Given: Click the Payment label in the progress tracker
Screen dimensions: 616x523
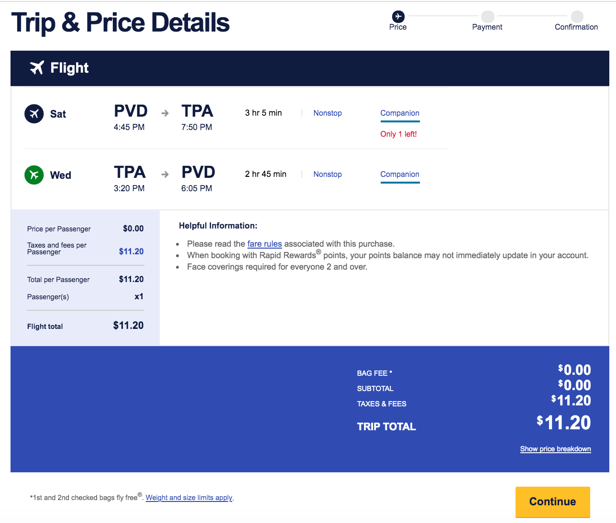Looking at the screenshot, I should pyautogui.click(x=487, y=27).
